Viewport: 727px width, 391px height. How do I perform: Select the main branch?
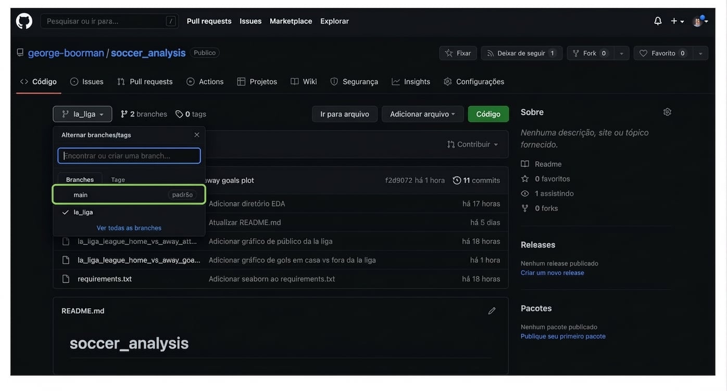pos(129,195)
